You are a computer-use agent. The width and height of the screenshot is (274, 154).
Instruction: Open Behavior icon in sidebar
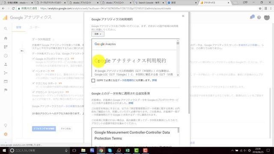(x=6, y=81)
